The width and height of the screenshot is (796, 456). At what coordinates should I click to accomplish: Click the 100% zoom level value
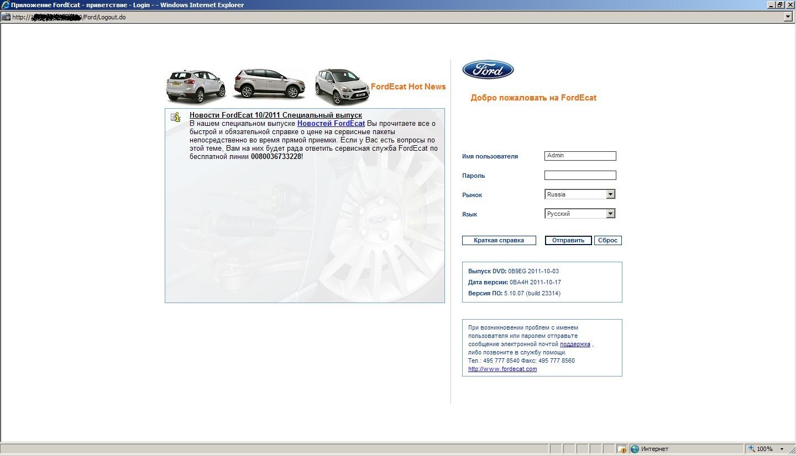pyautogui.click(x=765, y=449)
